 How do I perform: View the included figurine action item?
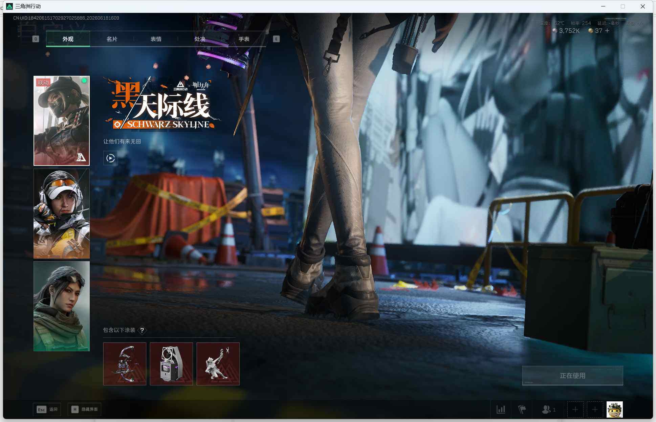pos(218,364)
